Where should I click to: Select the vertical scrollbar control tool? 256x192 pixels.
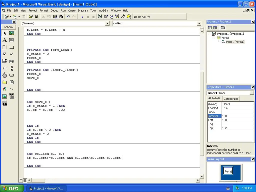(11, 68)
